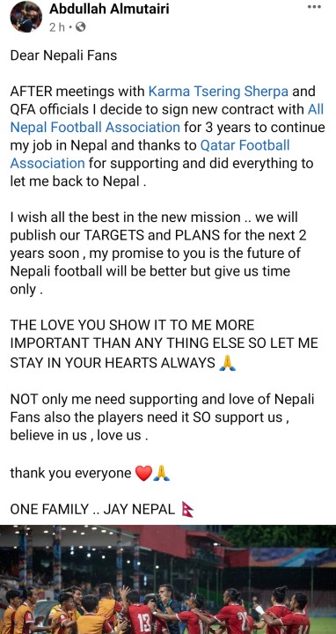
Task: Click the ONE FAMILY .. JAY NEPAL line
Action: pyautogui.click(x=92, y=509)
